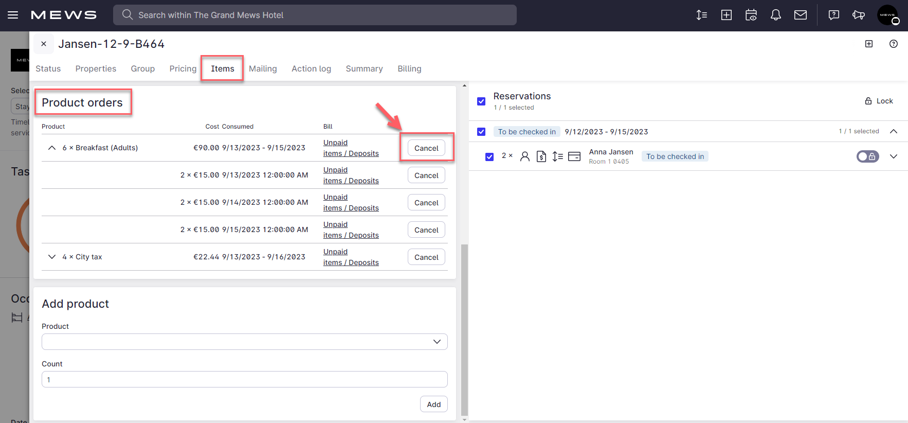908x423 pixels.
Task: Open Unpaid items / Deposits link for Breakfast
Action: pyautogui.click(x=351, y=148)
